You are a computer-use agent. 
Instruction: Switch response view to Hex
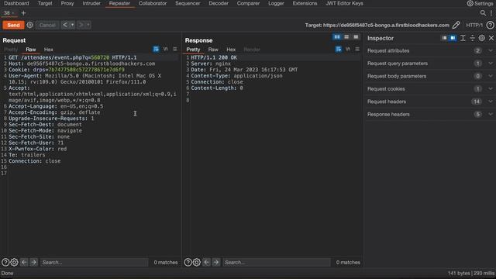coord(231,50)
